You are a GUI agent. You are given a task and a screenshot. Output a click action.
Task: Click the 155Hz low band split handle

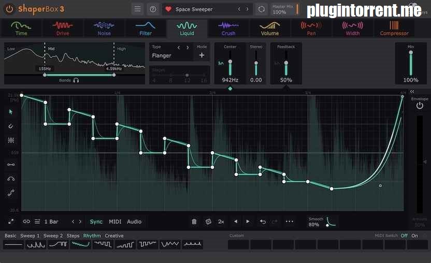click(x=45, y=75)
